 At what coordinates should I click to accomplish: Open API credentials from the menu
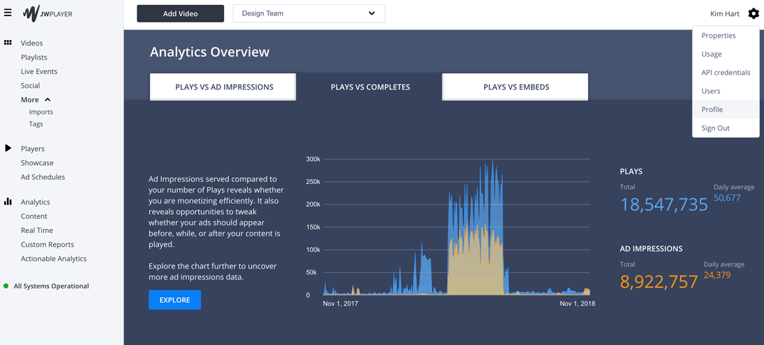tap(725, 73)
